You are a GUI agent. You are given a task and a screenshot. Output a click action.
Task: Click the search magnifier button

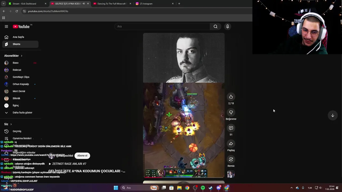click(215, 26)
